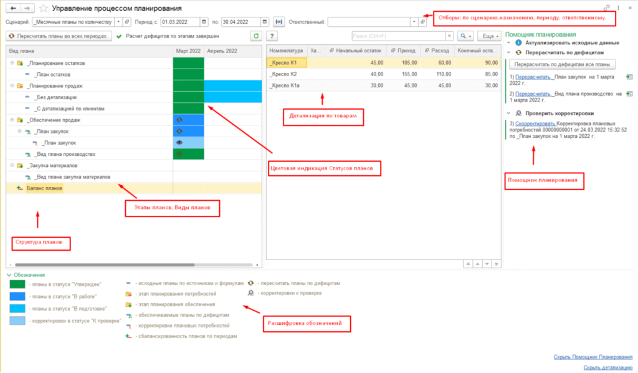The image size is (638, 373).
Task: Click into the Поиск search field
Action: point(398,36)
